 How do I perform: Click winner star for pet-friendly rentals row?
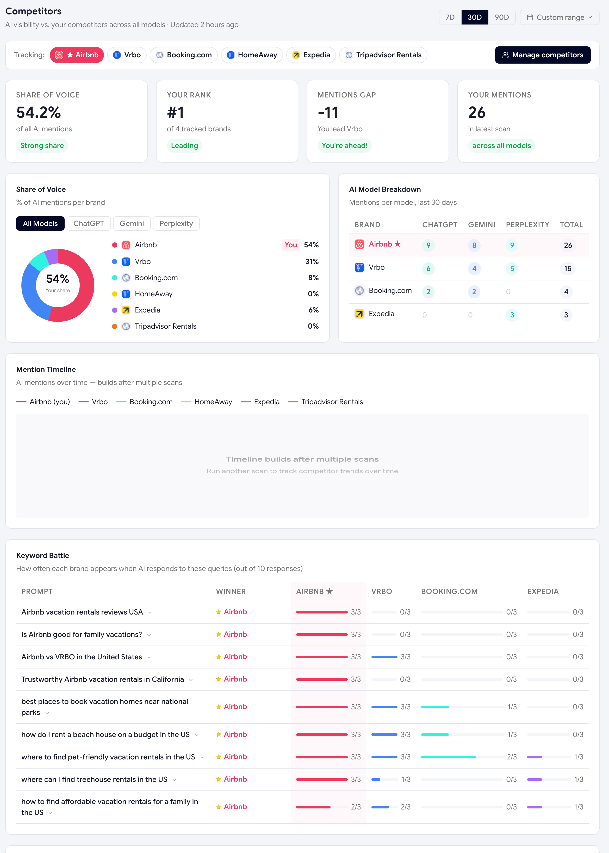click(x=219, y=757)
